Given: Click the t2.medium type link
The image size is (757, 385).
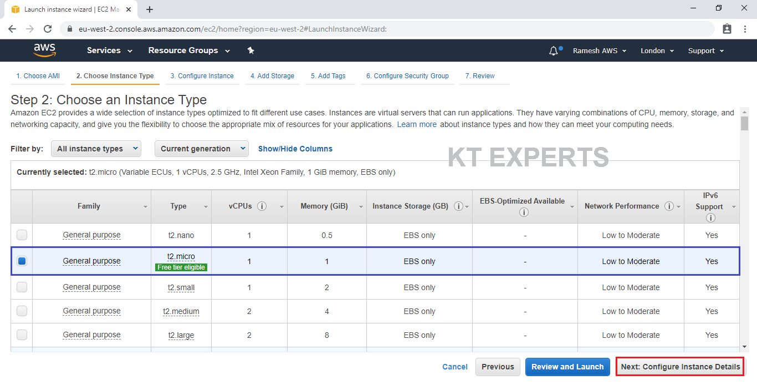Looking at the screenshot, I should tap(181, 311).
